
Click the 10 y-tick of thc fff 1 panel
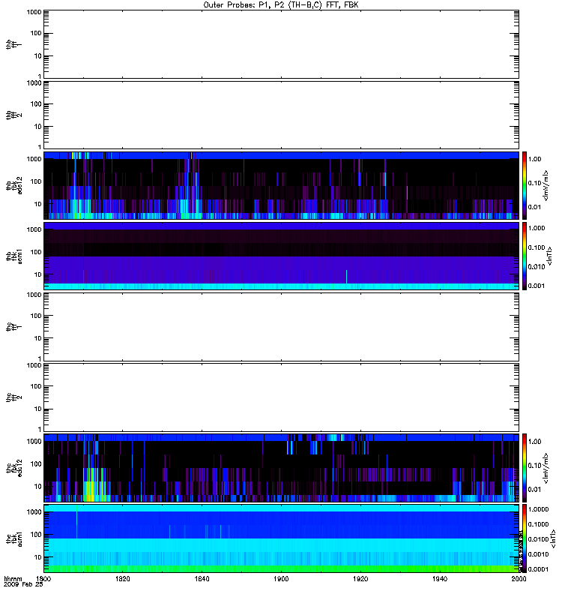[37, 339]
